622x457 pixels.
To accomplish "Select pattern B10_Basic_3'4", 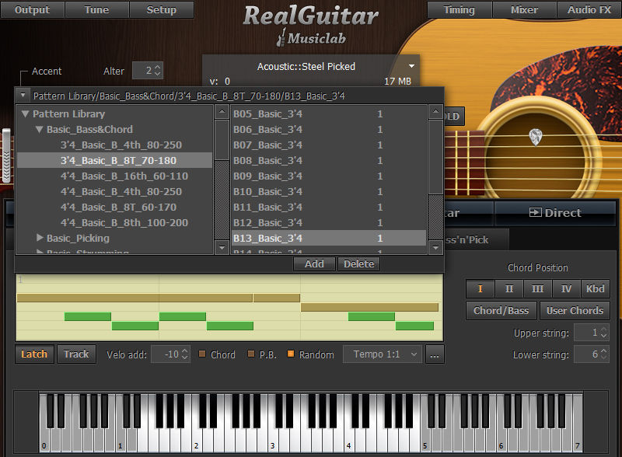I will tap(328, 191).
